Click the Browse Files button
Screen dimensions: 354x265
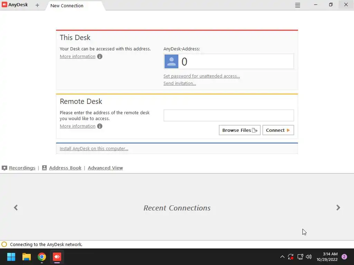coord(240,130)
